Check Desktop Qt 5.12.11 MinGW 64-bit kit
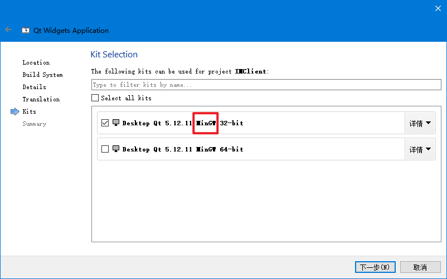 pyautogui.click(x=105, y=149)
